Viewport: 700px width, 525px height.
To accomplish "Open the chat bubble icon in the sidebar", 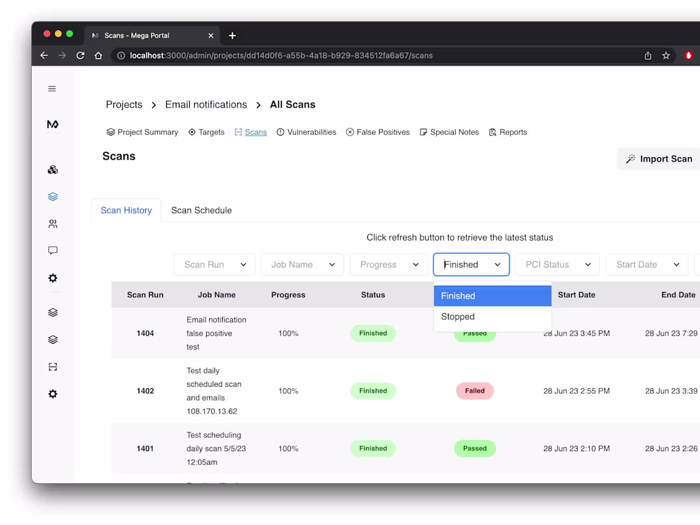I will [x=52, y=250].
